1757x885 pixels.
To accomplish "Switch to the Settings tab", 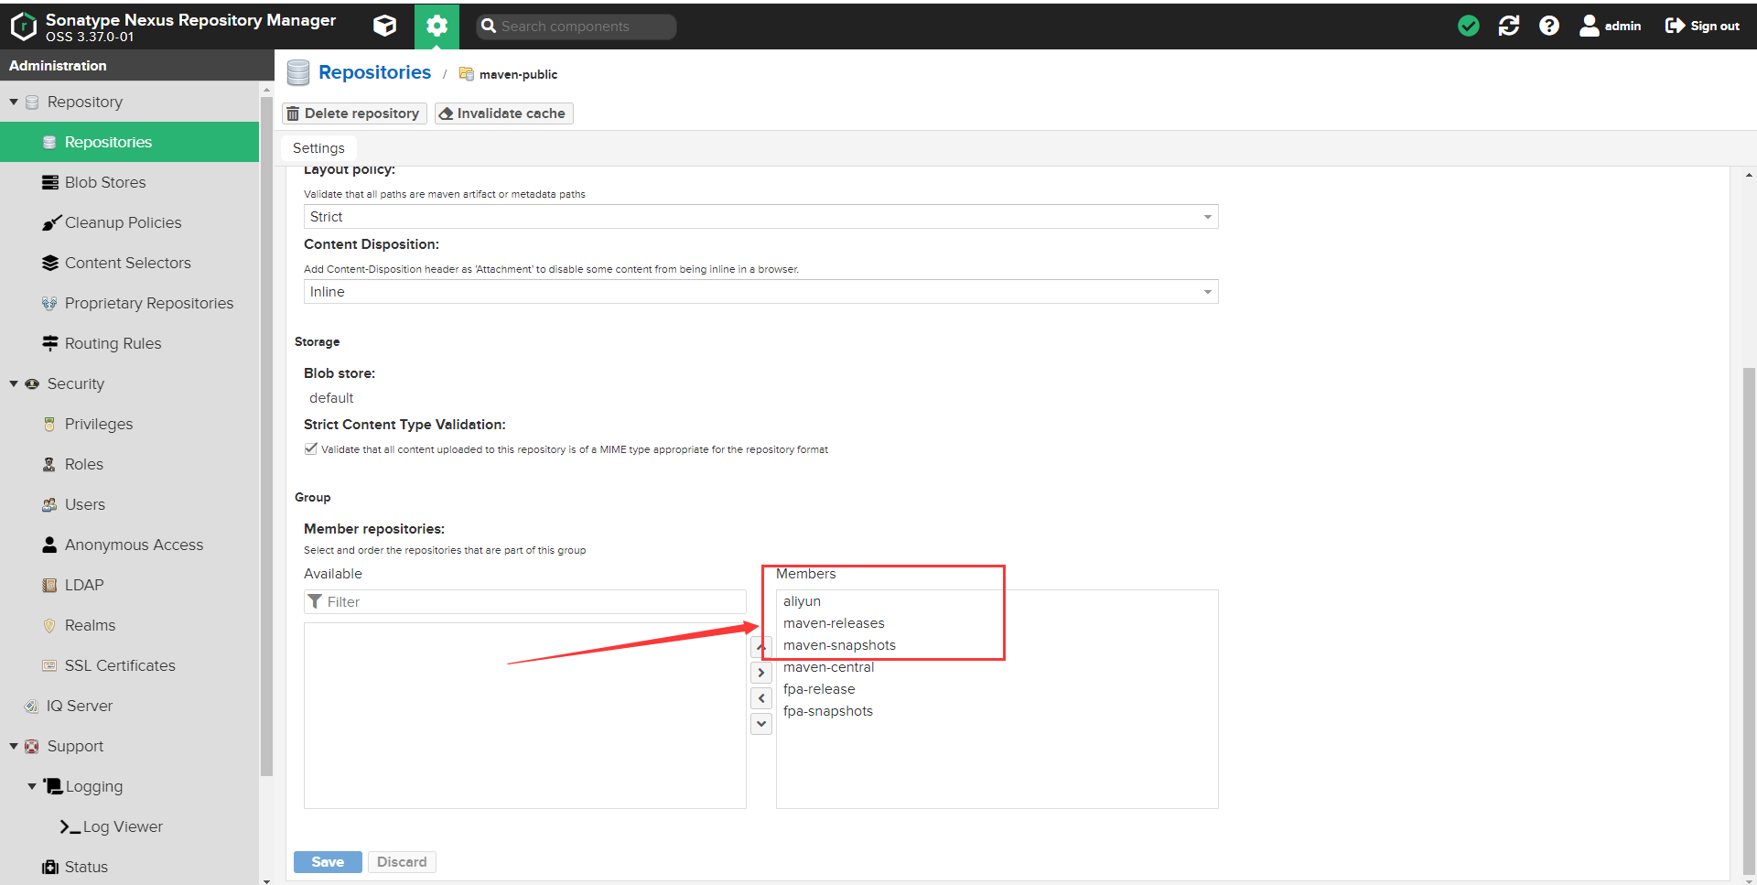I will [318, 148].
